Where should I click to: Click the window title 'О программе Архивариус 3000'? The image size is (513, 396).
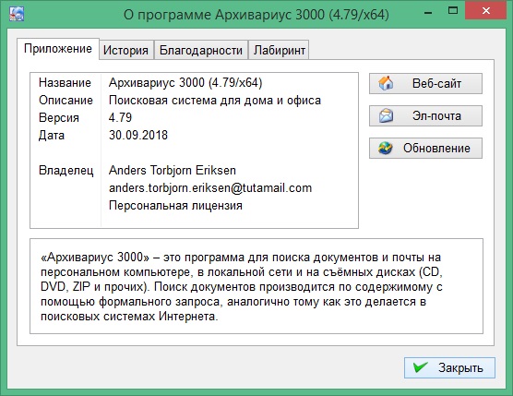pos(256,15)
